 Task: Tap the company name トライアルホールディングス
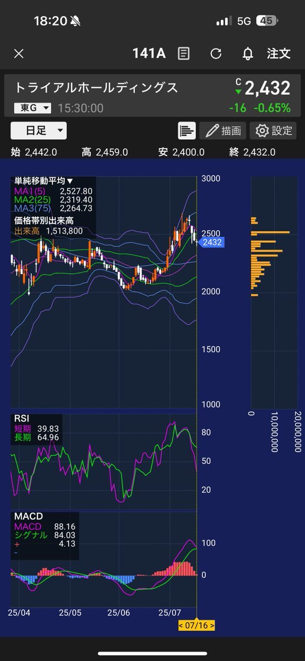tap(96, 88)
